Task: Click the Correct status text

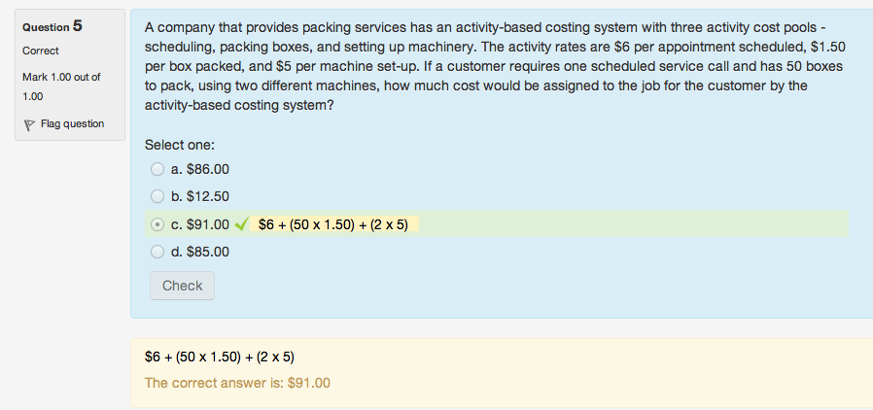Action: click(x=41, y=51)
